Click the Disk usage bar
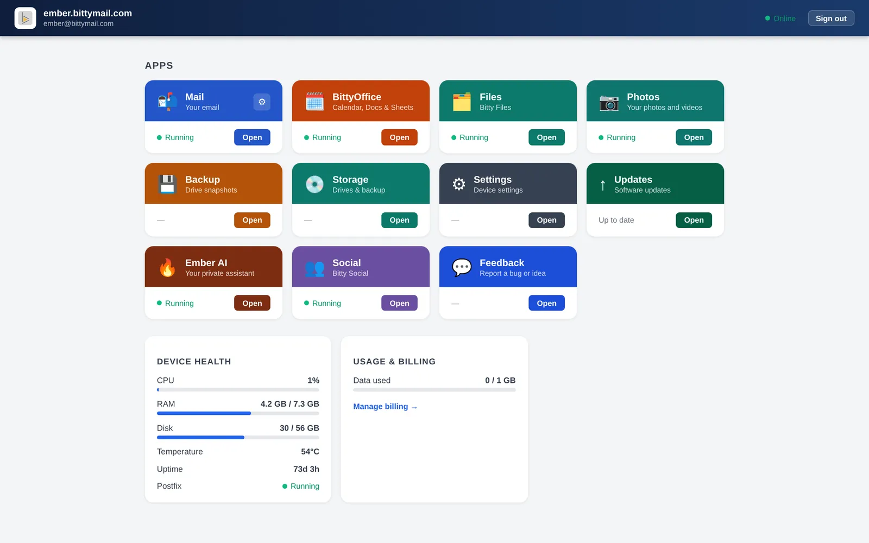The width and height of the screenshot is (869, 543). point(238,437)
